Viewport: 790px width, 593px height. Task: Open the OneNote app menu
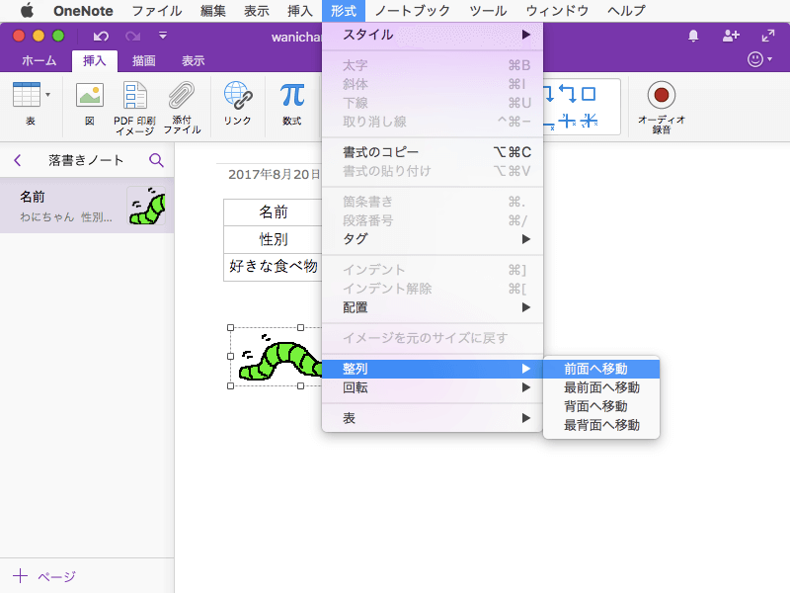pos(83,11)
